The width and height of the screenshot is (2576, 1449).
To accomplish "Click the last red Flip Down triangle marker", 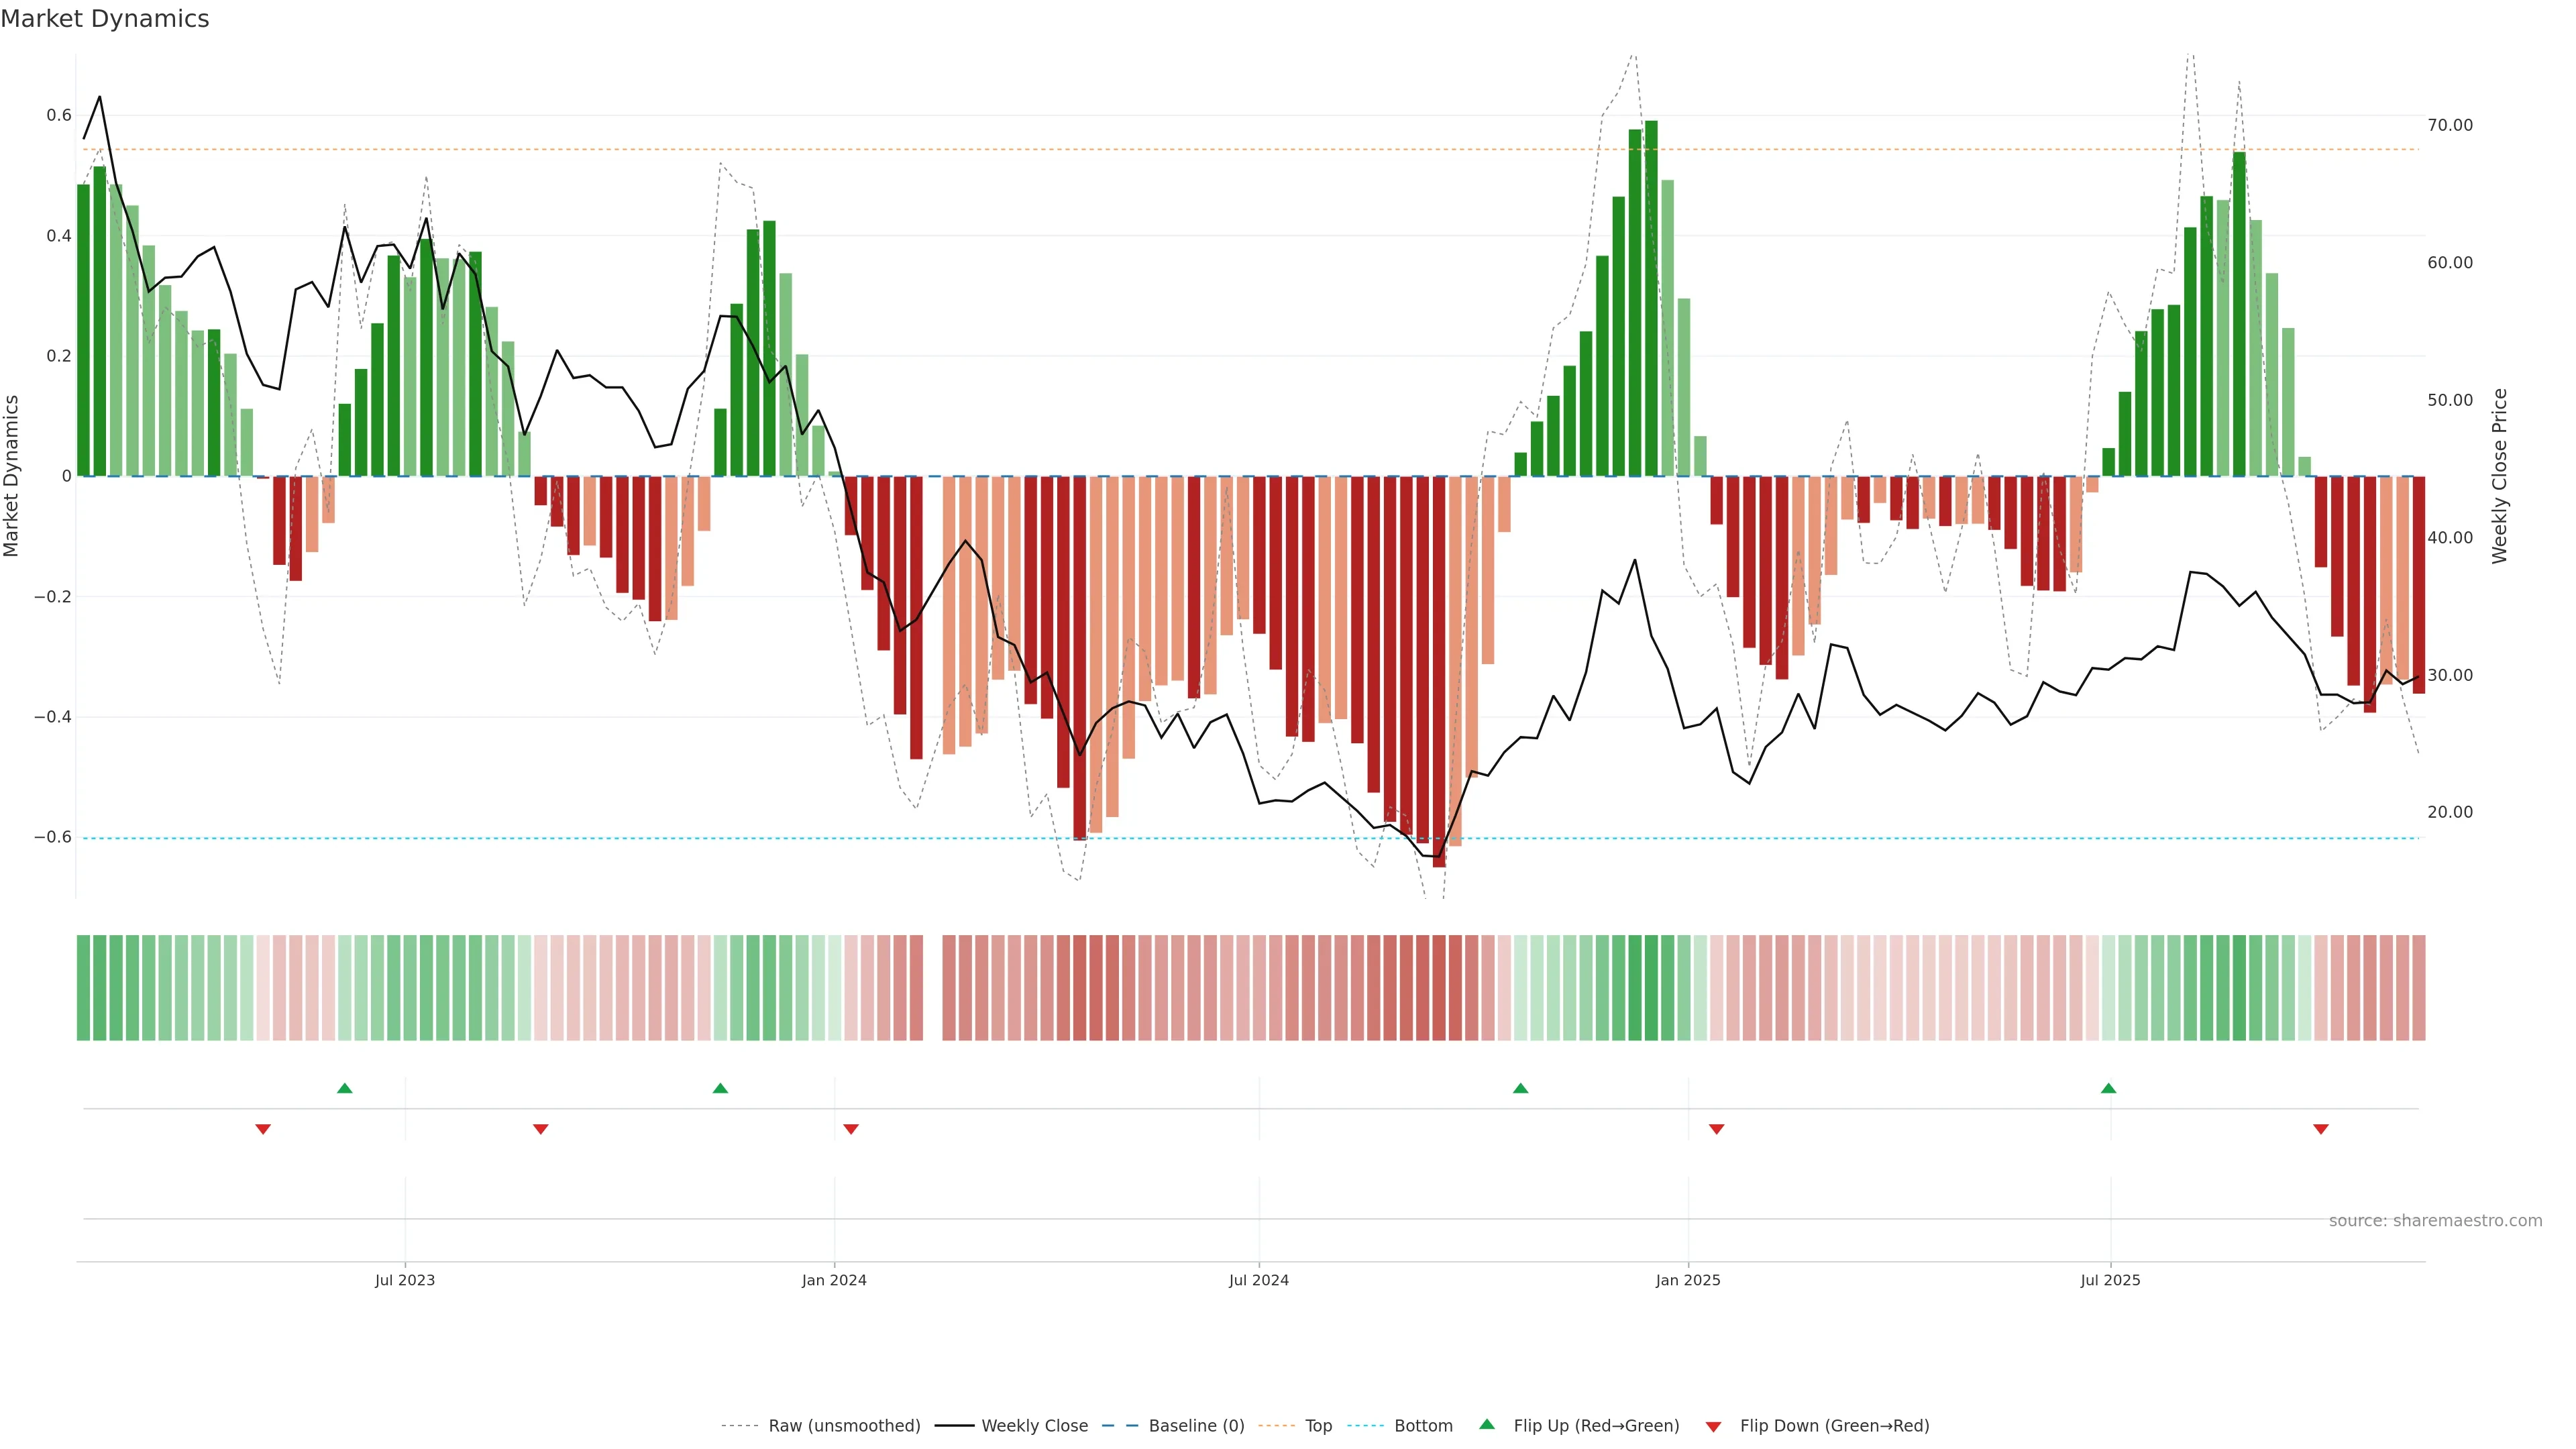I will click(x=2321, y=1129).
